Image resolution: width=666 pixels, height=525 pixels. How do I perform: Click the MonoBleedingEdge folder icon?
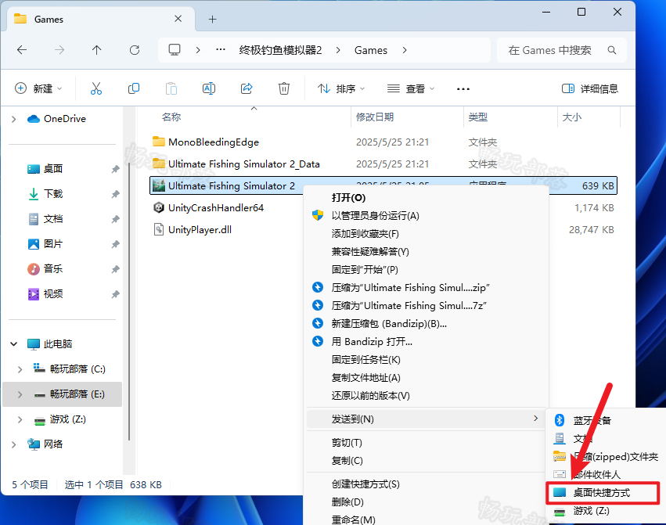coord(159,142)
